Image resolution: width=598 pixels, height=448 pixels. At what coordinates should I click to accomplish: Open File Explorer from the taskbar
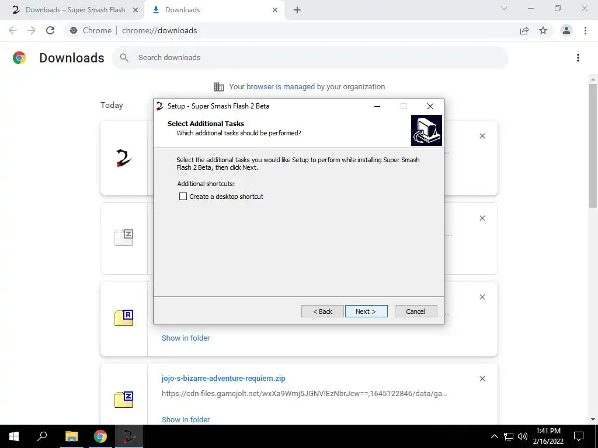click(71, 436)
